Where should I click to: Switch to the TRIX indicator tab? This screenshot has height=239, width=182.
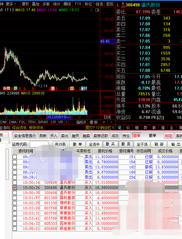point(32,122)
